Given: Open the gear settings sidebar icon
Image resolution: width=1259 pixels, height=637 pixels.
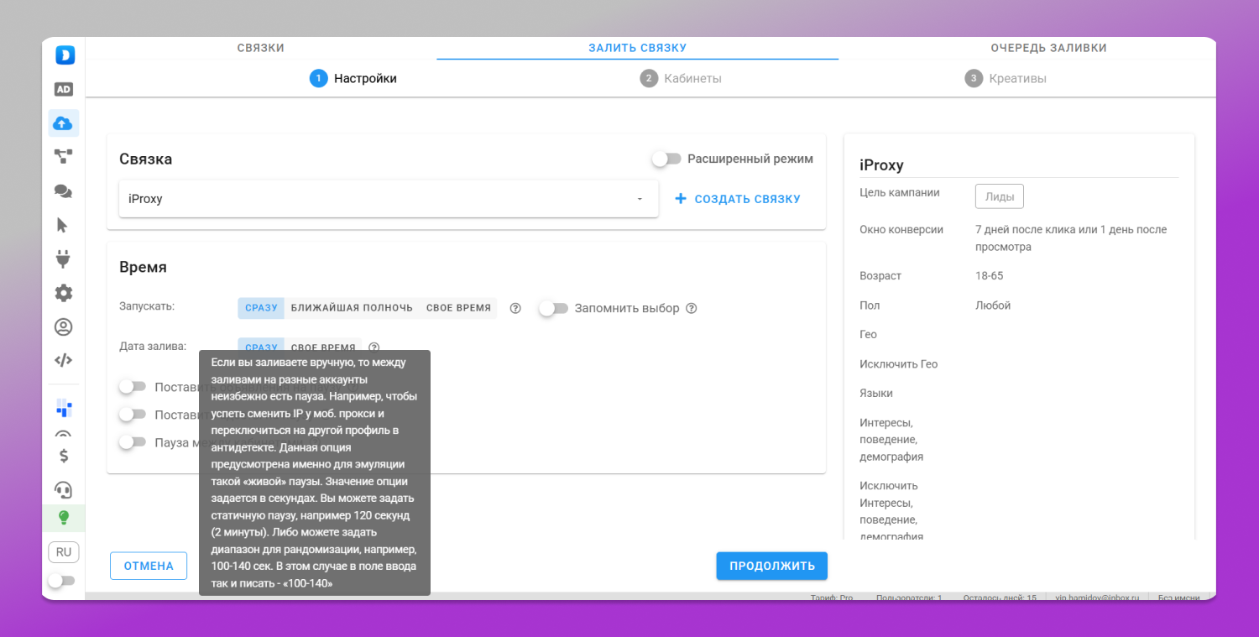Looking at the screenshot, I should point(63,293).
